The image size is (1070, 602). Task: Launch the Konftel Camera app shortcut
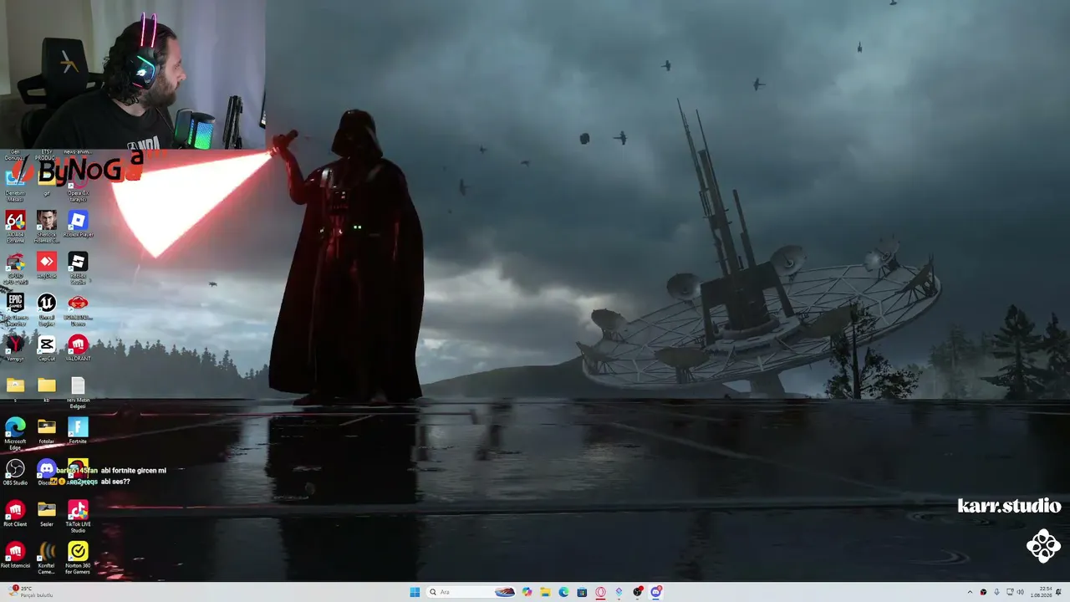click(x=47, y=558)
